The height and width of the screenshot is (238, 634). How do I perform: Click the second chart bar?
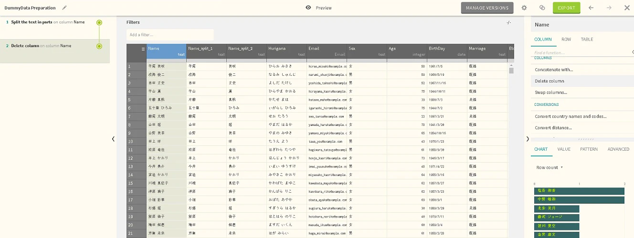tap(579, 199)
